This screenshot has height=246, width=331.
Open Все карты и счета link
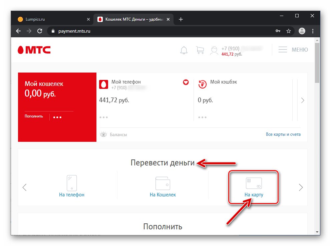tap(283, 134)
